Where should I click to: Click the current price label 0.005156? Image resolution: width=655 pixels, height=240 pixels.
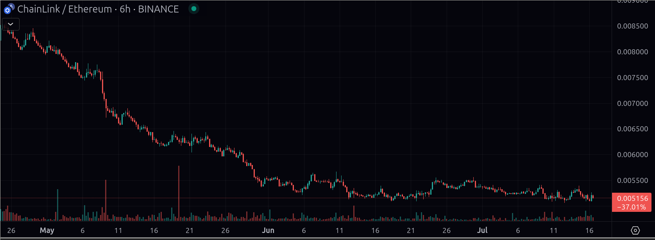coord(632,199)
